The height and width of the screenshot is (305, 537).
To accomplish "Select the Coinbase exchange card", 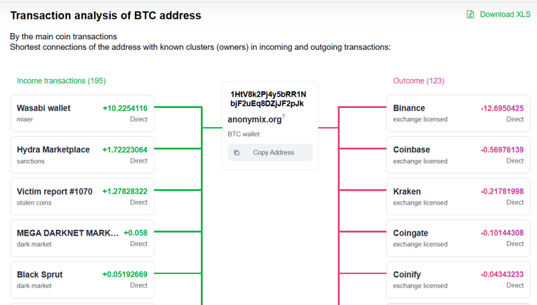I will click(458, 155).
